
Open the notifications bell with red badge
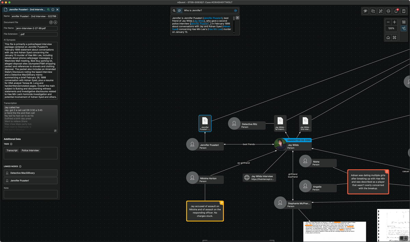[x=396, y=11]
